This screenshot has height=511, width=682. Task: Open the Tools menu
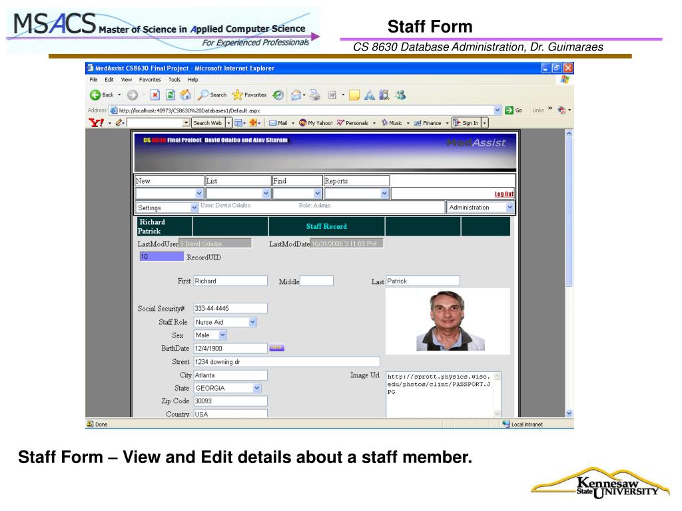(x=174, y=80)
